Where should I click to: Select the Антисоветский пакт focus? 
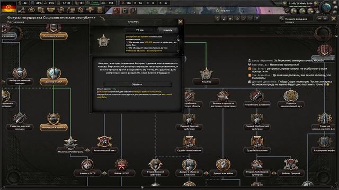[104, 144]
